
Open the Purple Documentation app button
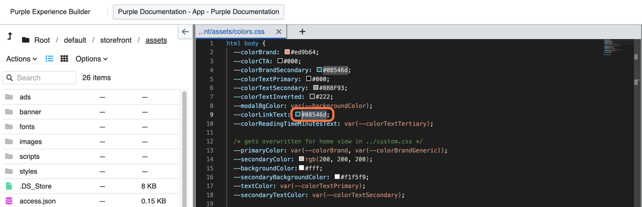pyautogui.click(x=198, y=12)
